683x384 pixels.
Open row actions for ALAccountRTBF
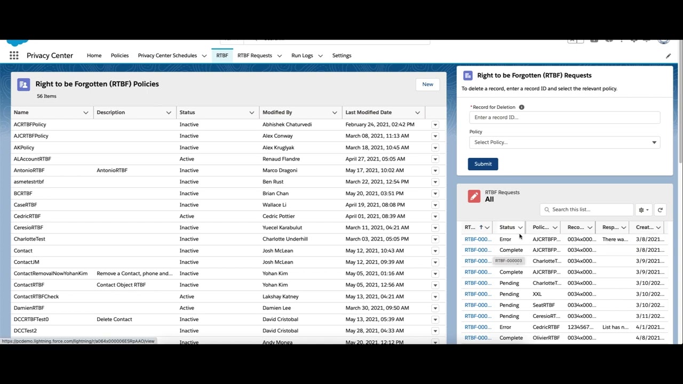coord(435,159)
